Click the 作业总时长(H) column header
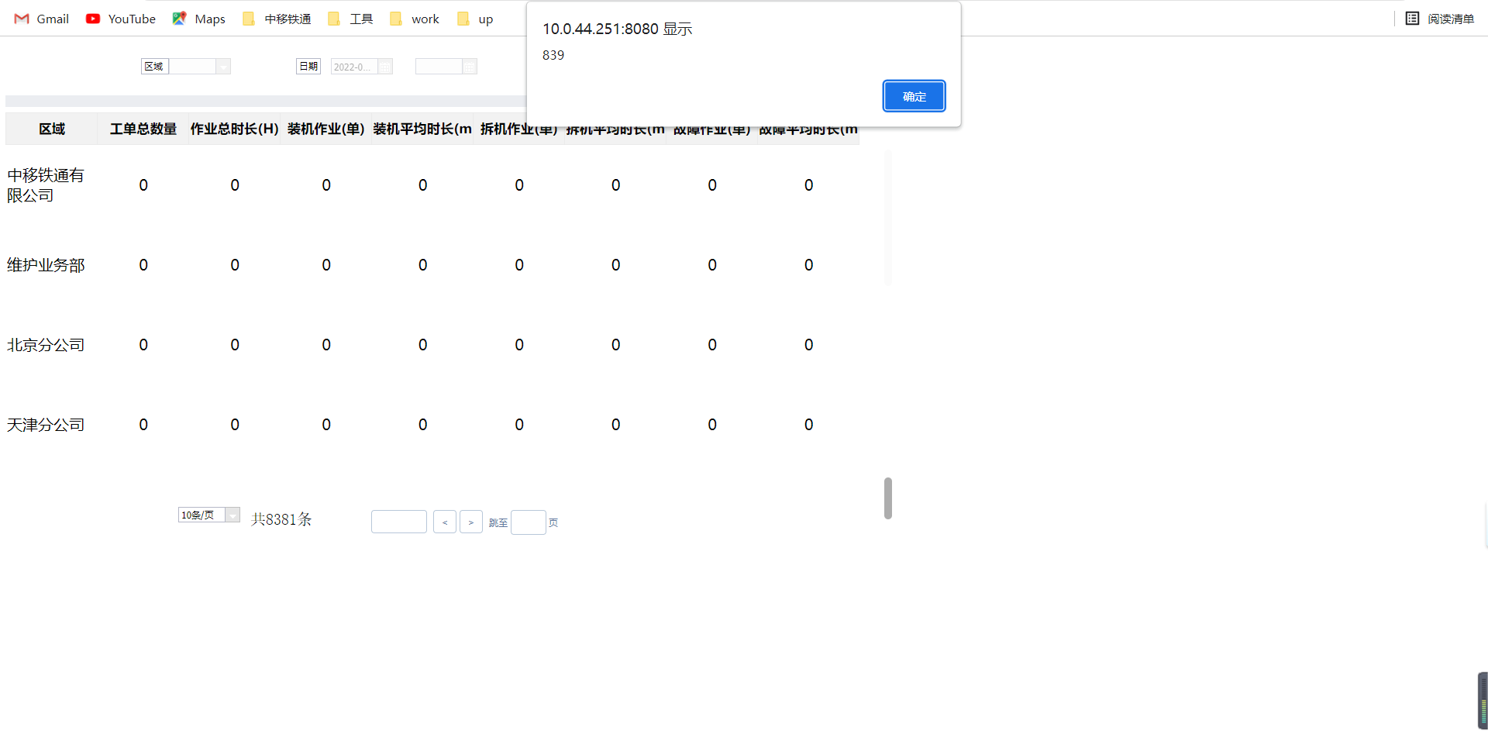The width and height of the screenshot is (1488, 734). pos(235,129)
